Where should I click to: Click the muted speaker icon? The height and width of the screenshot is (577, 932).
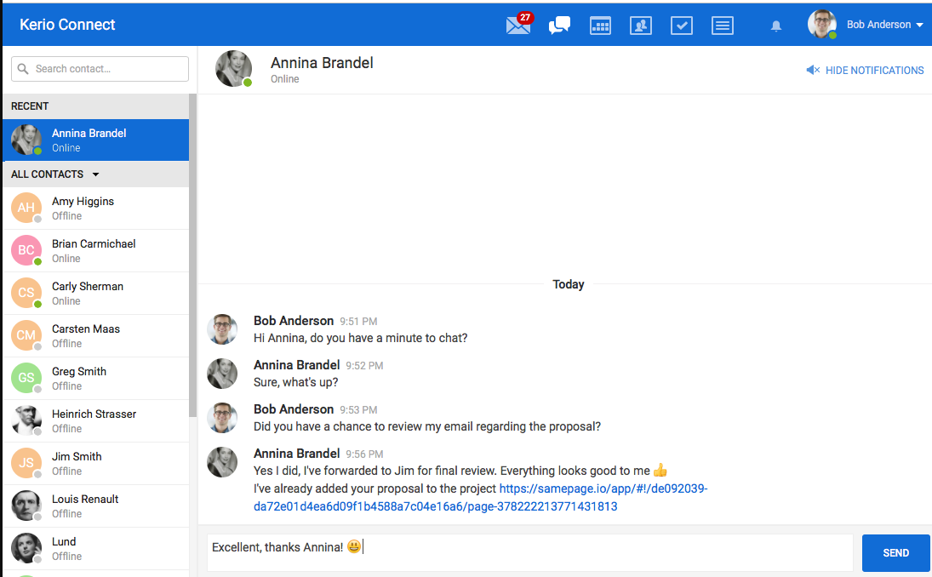[813, 70]
